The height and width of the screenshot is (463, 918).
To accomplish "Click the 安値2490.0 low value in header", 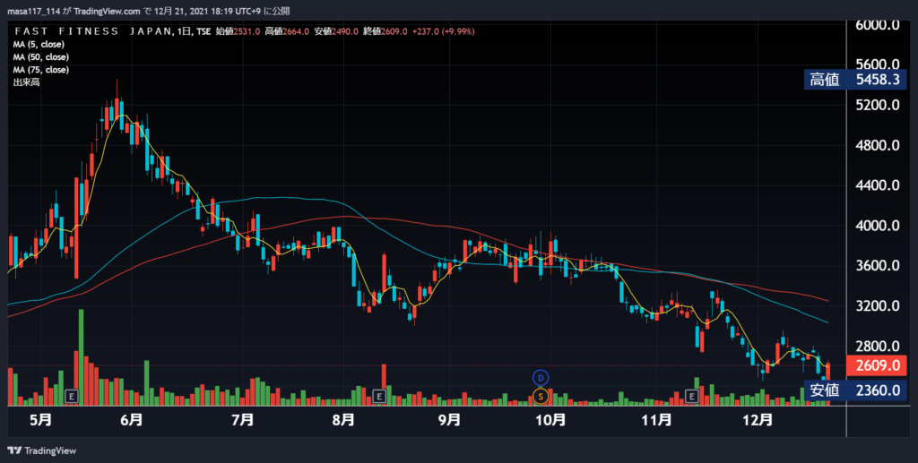I will coord(335,31).
